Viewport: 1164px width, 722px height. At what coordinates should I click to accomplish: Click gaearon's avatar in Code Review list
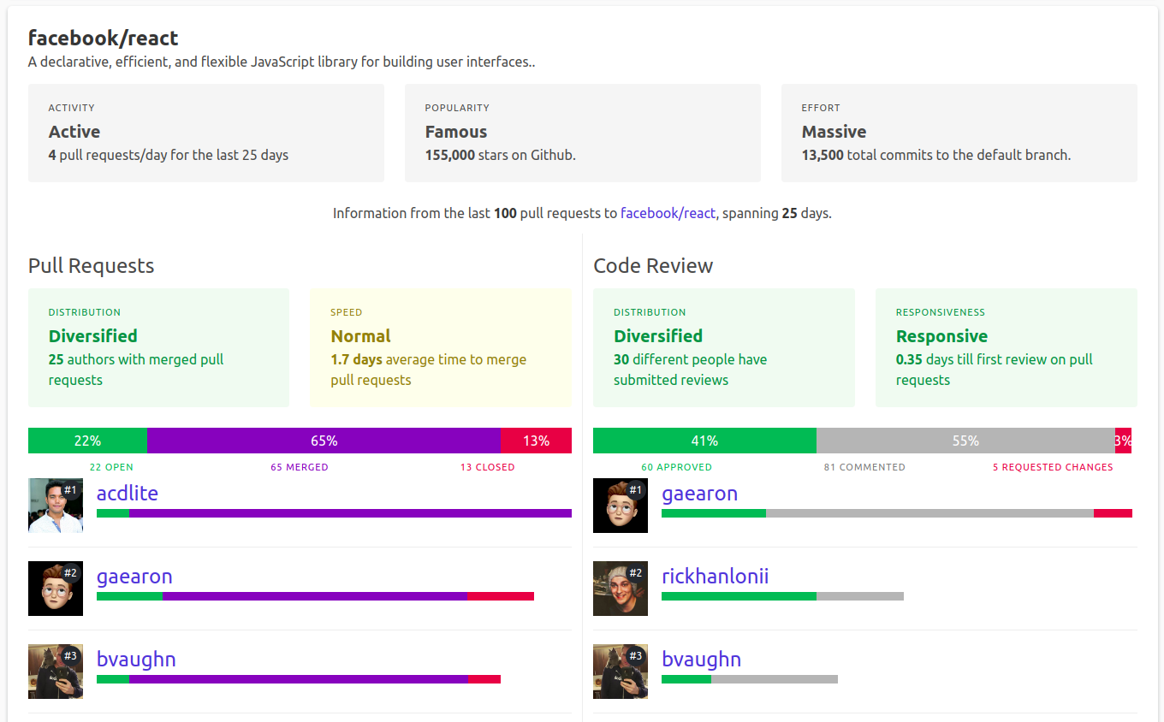coord(621,506)
